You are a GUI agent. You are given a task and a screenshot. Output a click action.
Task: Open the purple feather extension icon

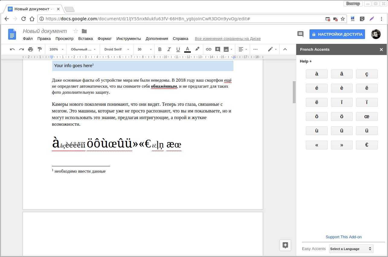tap(372, 19)
